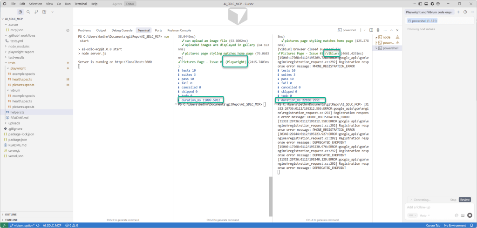Open the Terminal menu in menu bar

(80, 4)
